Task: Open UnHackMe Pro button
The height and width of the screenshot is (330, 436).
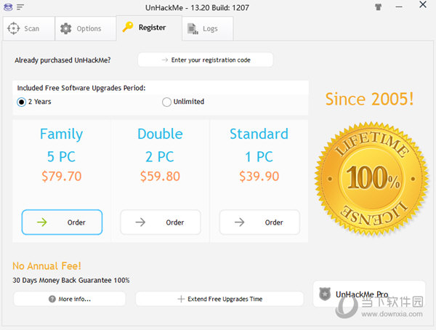Action: click(369, 294)
